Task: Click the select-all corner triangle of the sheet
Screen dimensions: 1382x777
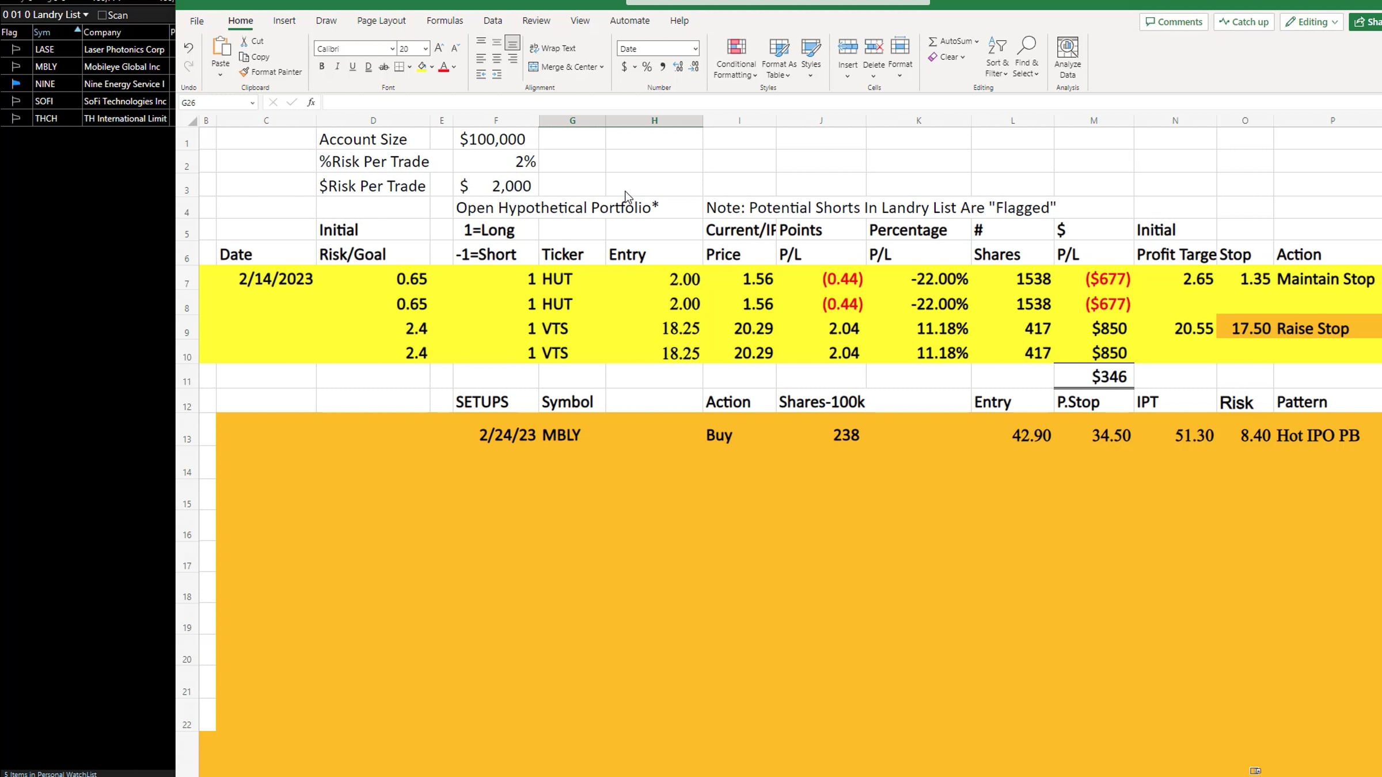Action: click(193, 121)
